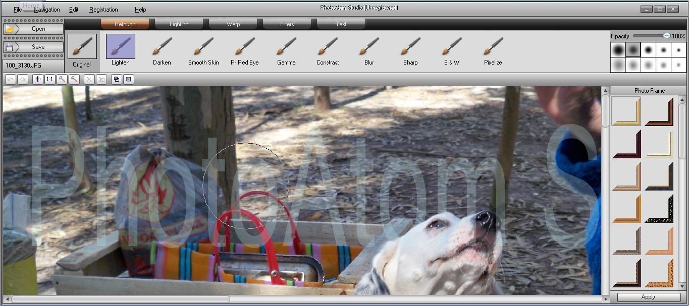Viewport: 689px width, 306px height.
Task: Choose the dark maroon photo frame
Action: tap(626, 144)
